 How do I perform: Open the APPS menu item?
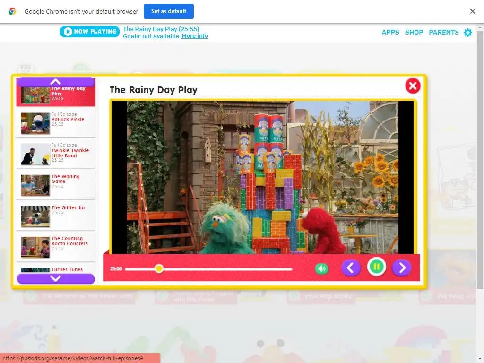390,32
